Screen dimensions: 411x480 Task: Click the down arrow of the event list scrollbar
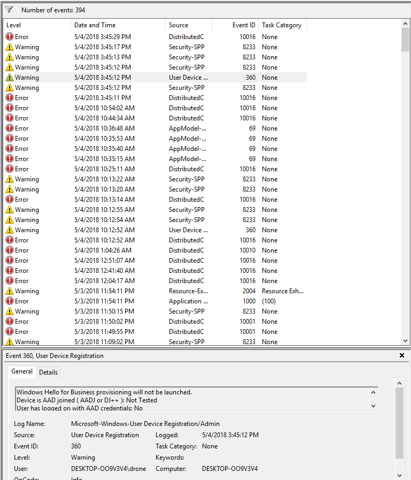coord(405,340)
